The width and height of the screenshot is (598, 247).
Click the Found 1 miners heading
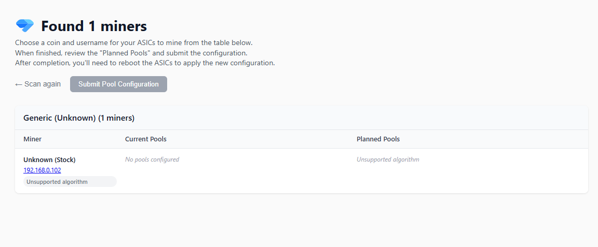coord(94,26)
